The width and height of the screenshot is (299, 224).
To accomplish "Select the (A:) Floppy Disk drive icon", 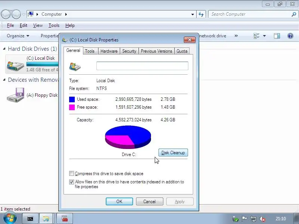I will [15, 95].
